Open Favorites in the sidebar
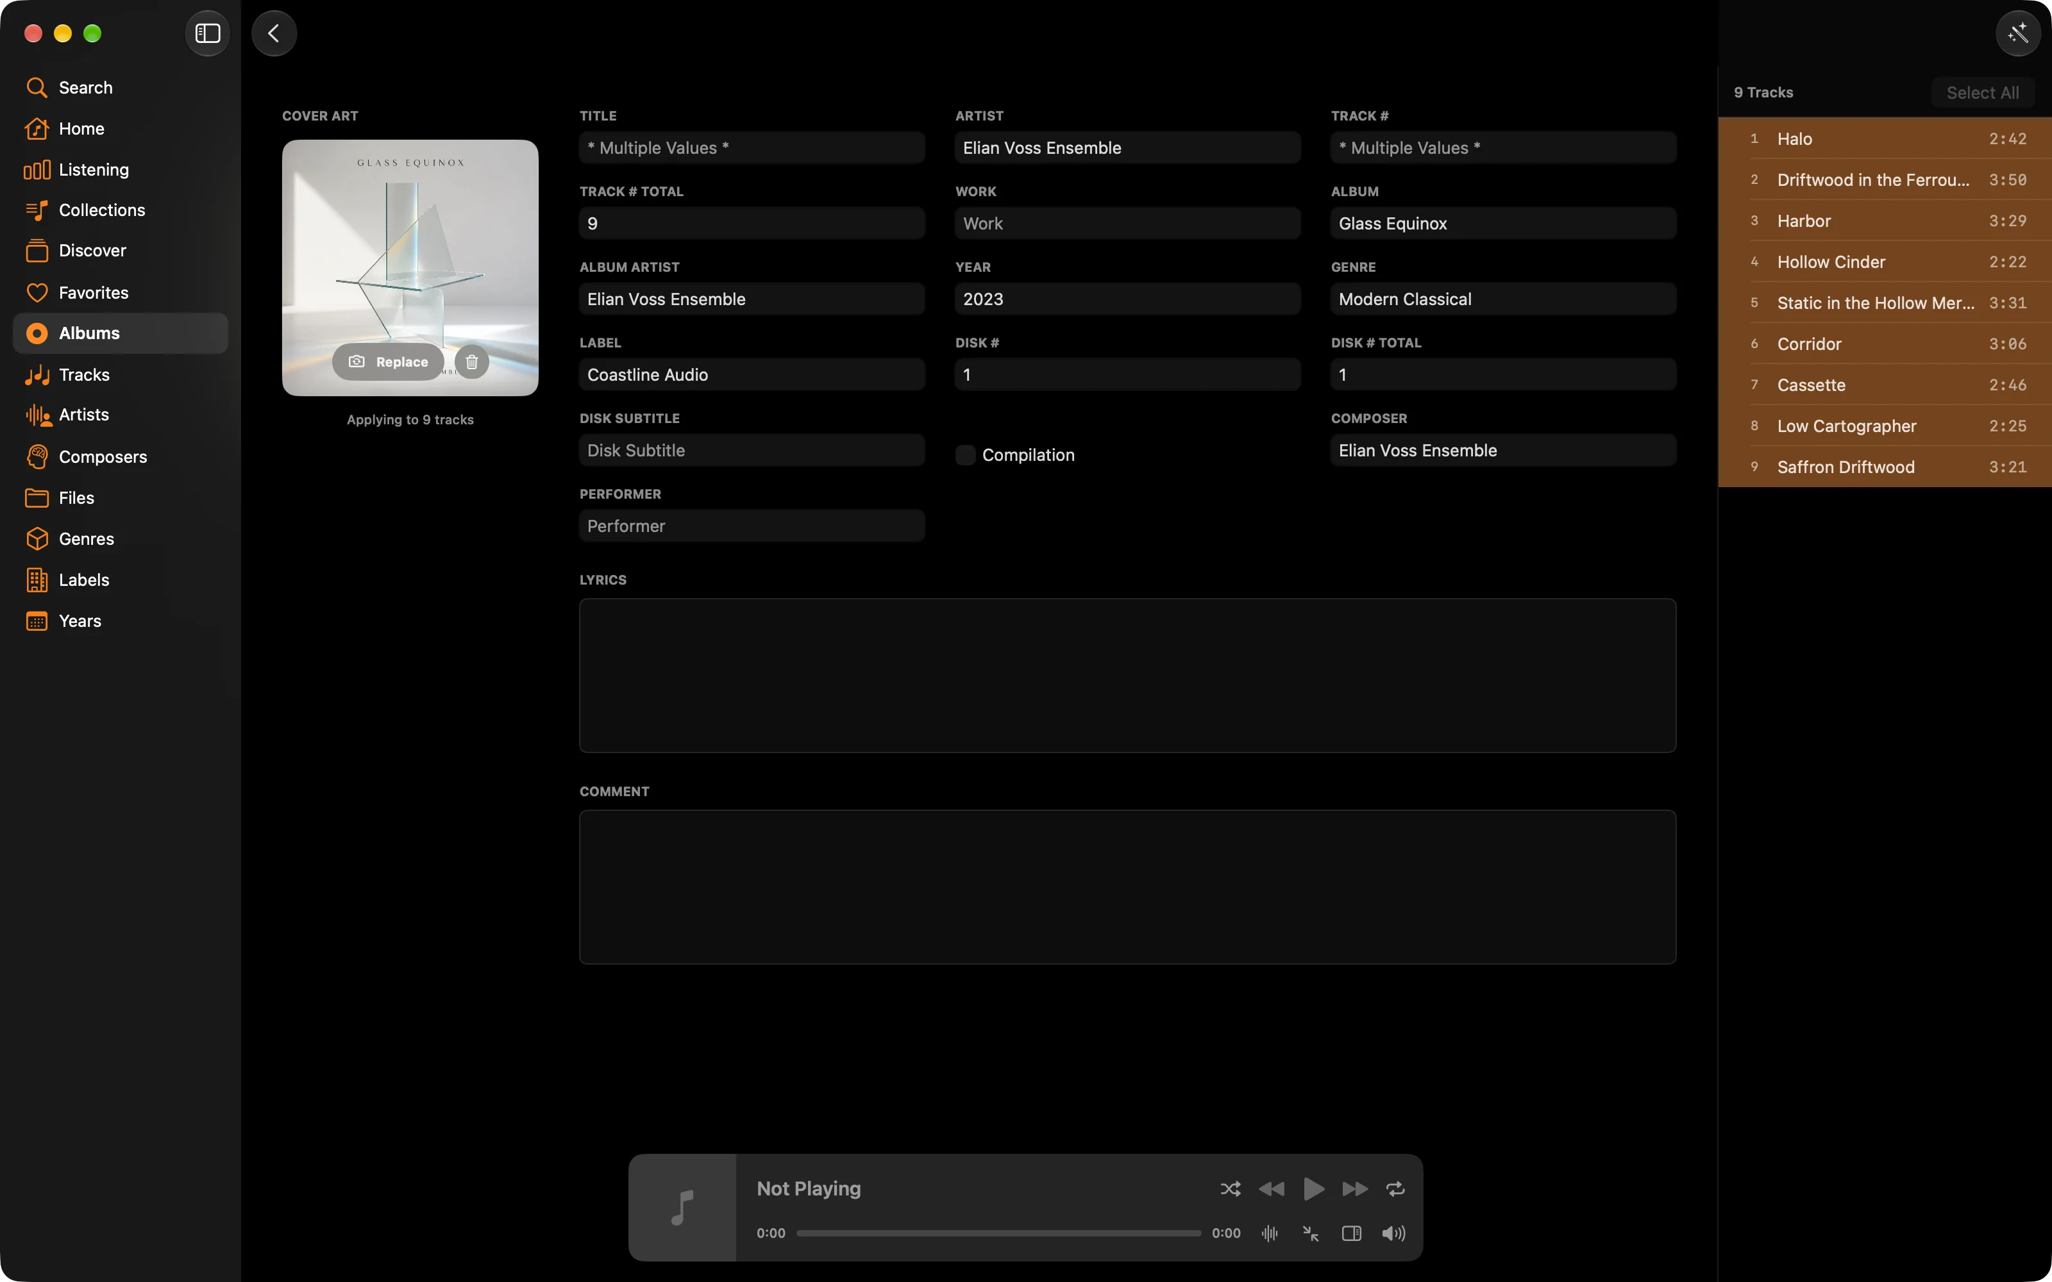Viewport: 2052px width, 1282px height. click(121, 292)
